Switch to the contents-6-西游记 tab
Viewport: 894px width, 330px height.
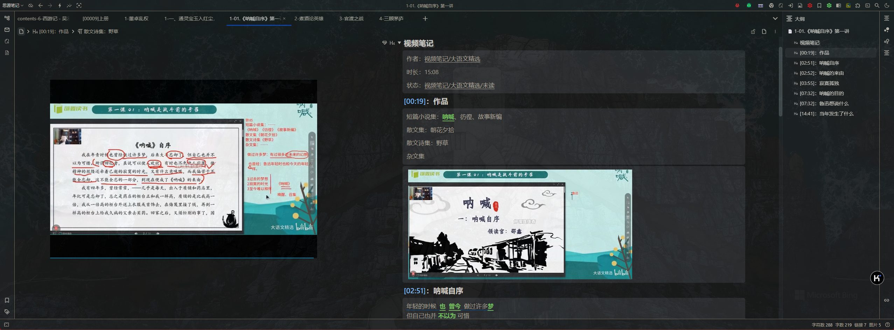[x=43, y=19]
